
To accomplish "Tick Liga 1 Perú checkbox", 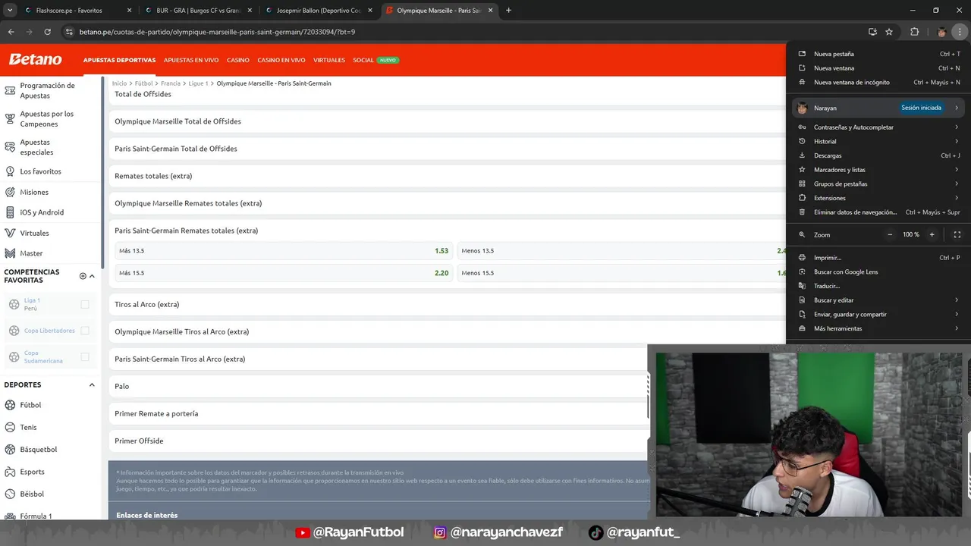I will tap(85, 304).
